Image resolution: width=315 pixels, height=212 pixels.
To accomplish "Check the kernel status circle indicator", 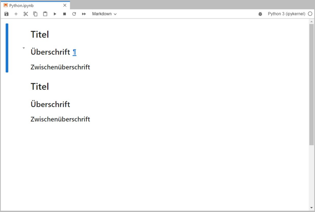I will (310, 14).
